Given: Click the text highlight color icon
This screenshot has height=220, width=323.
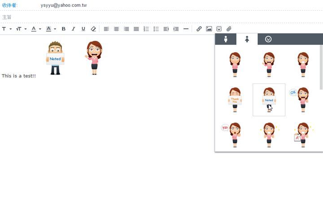Looking at the screenshot, I should (x=48, y=29).
